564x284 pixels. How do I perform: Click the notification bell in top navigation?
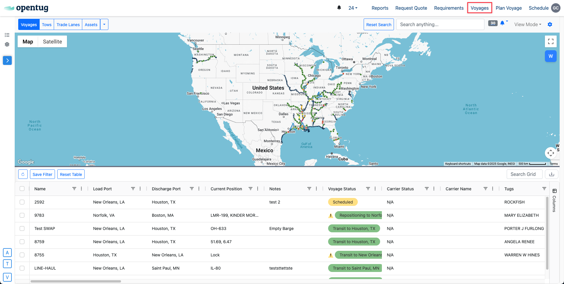(x=339, y=8)
